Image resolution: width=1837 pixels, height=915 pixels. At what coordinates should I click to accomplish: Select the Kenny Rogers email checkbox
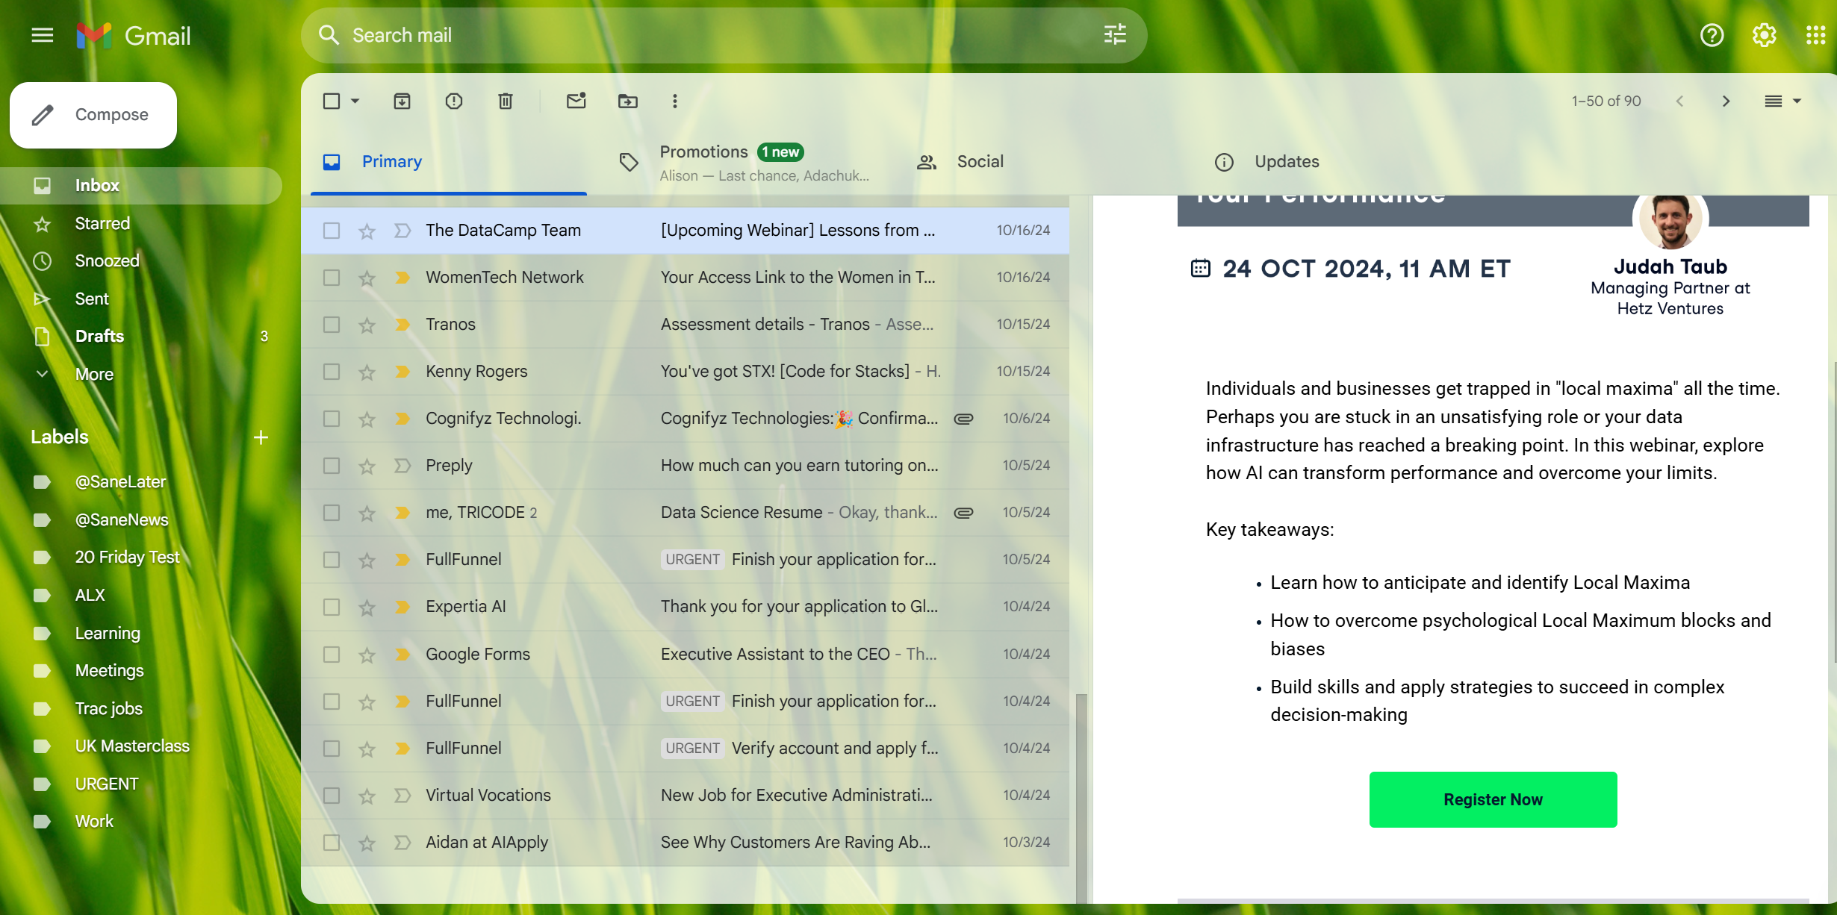332,372
